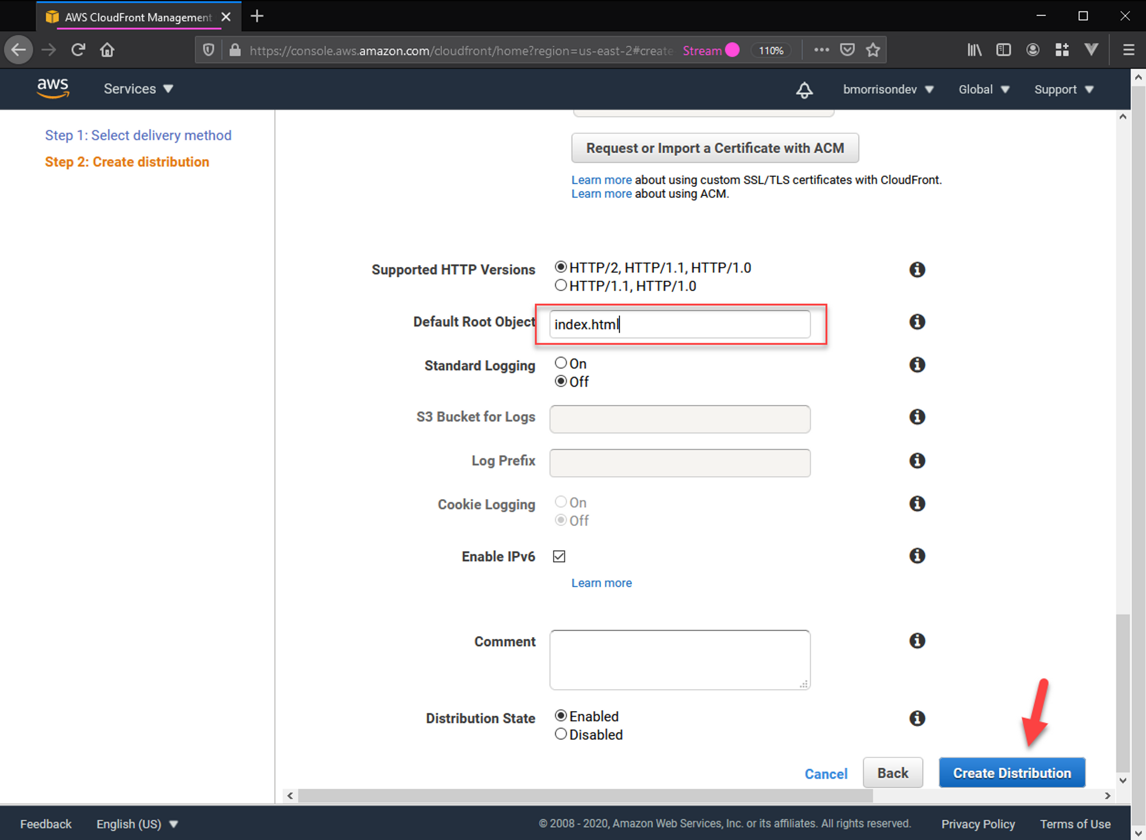The width and height of the screenshot is (1146, 840).
Task: Open Learn more link under Enable IPv6
Action: [601, 583]
